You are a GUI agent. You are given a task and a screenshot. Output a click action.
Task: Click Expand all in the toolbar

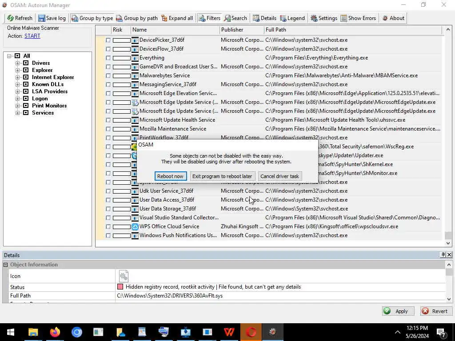(x=177, y=18)
